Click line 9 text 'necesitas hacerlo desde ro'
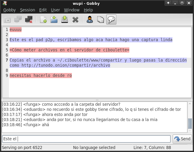The height and width of the screenshot is (152, 194). (40, 76)
